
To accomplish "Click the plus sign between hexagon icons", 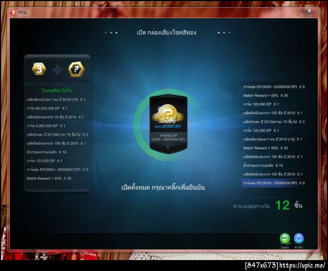I will 57,69.
